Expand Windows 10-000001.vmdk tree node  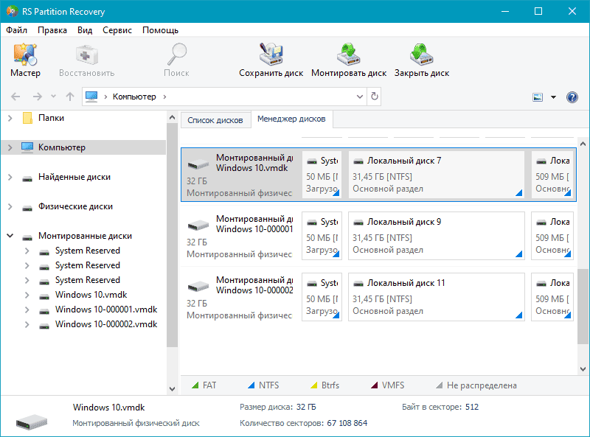(x=27, y=310)
